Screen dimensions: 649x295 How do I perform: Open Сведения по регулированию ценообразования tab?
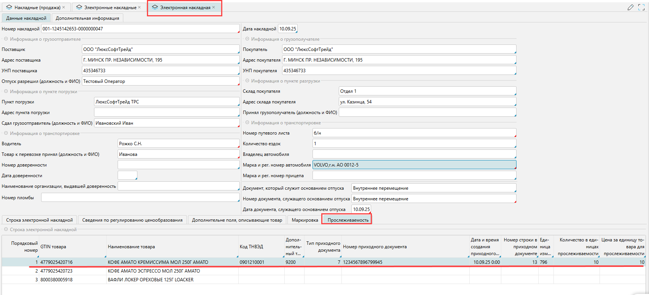click(x=132, y=220)
